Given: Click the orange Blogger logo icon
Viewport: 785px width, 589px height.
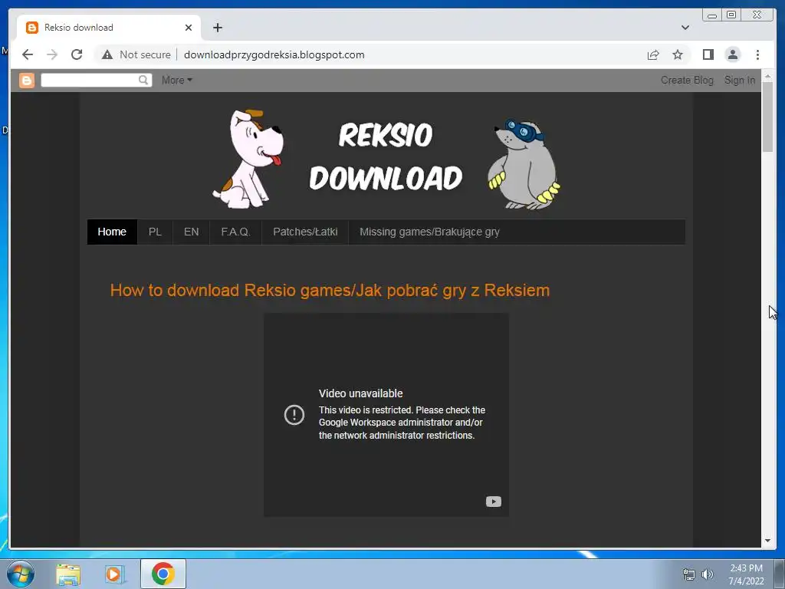Looking at the screenshot, I should 27,80.
